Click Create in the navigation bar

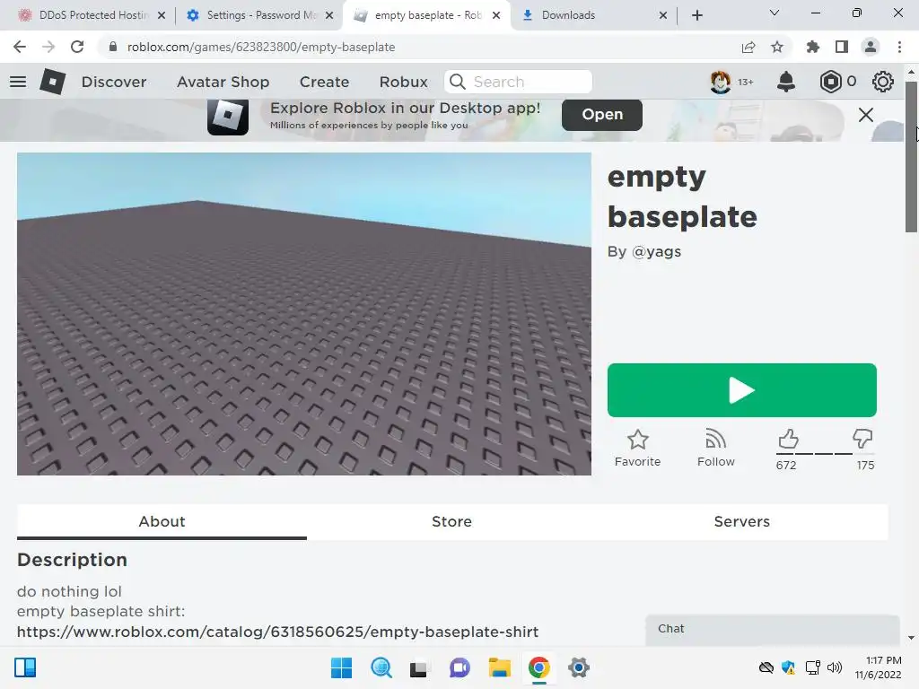click(x=324, y=82)
